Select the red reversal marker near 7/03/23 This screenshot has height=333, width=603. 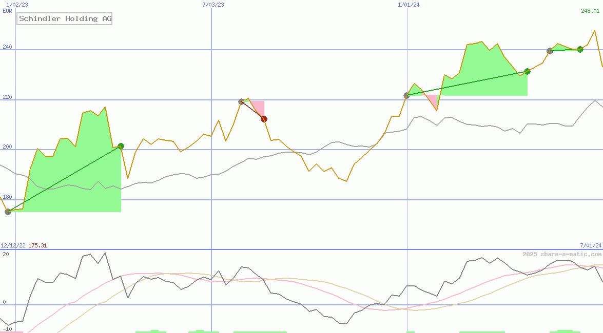pos(264,118)
